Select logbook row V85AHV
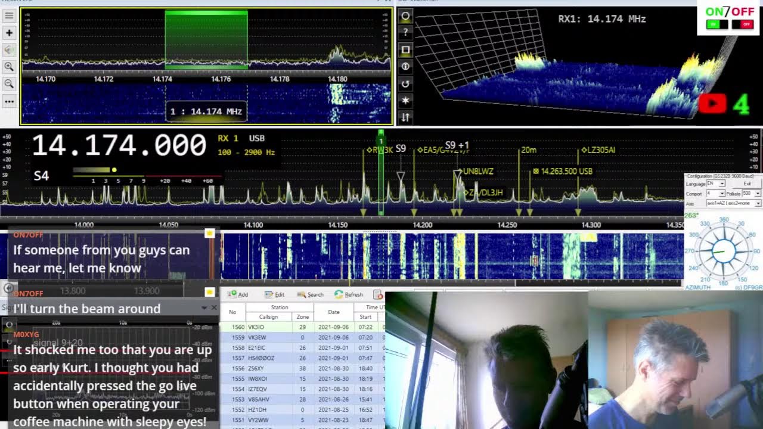The image size is (763, 429). coord(302,399)
